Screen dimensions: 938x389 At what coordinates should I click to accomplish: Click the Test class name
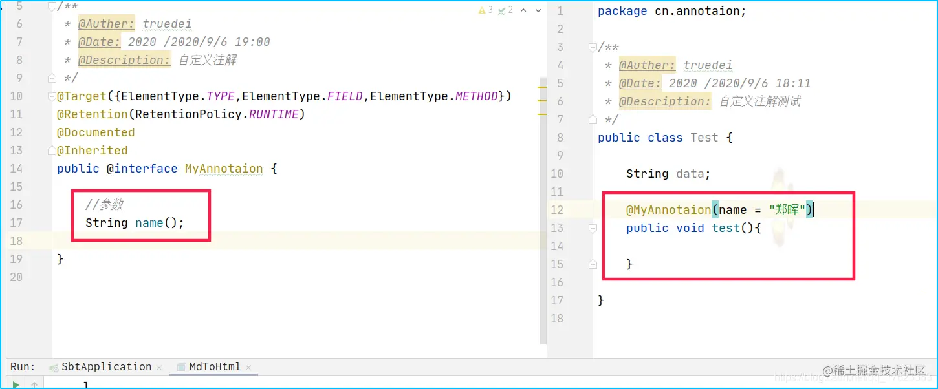(704, 138)
